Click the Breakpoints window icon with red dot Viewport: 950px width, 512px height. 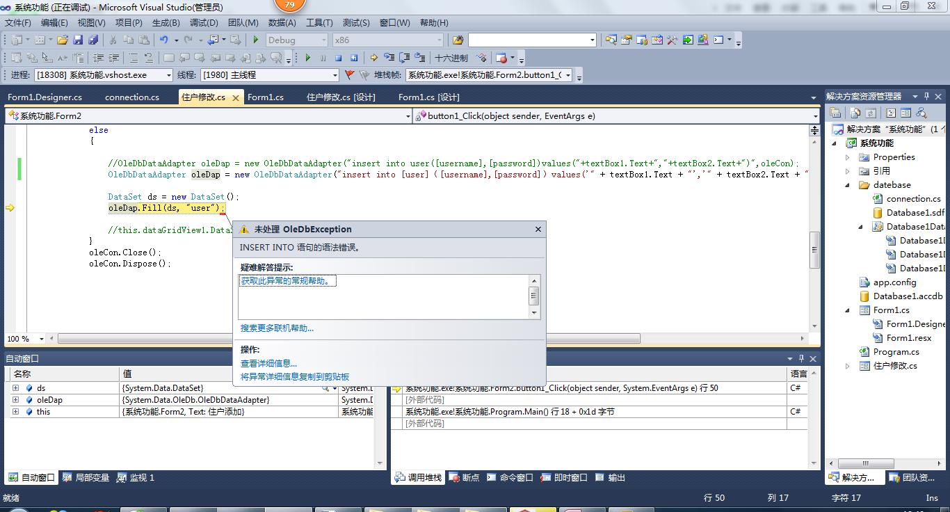pos(501,58)
